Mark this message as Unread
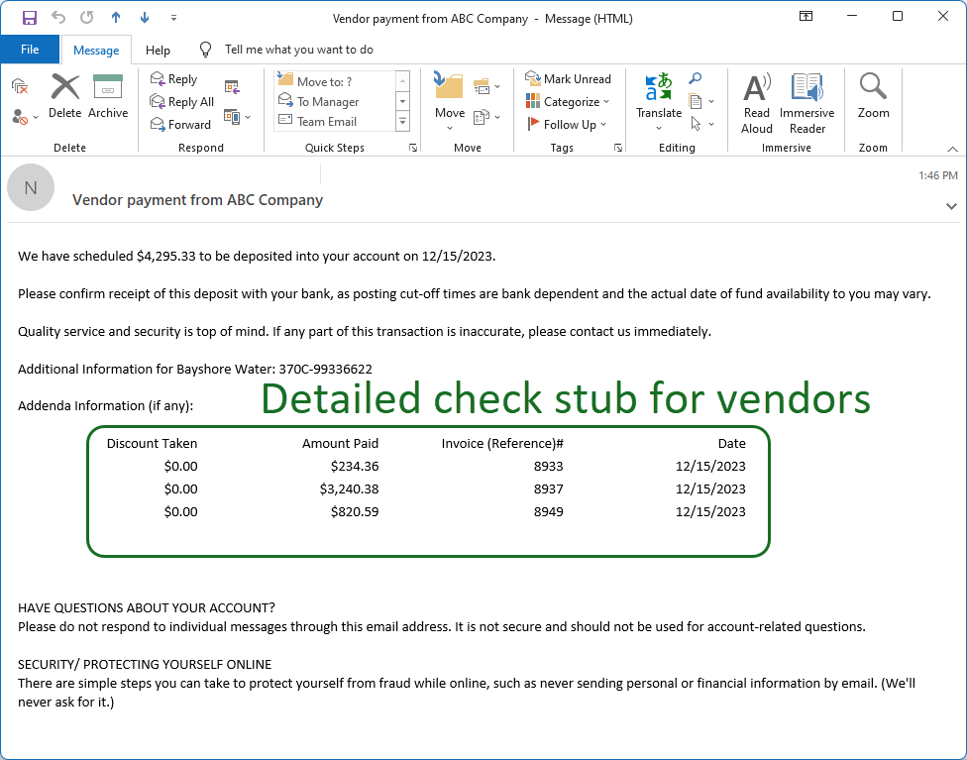The image size is (967, 760). click(568, 79)
